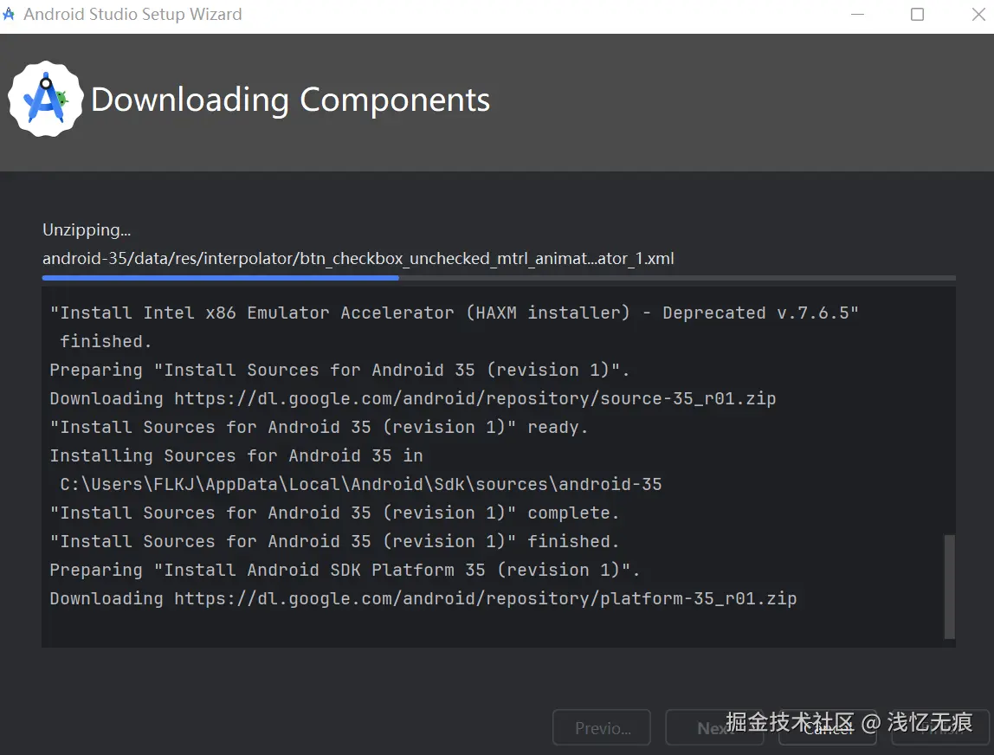Click the Android Studio logo in header

click(46, 99)
